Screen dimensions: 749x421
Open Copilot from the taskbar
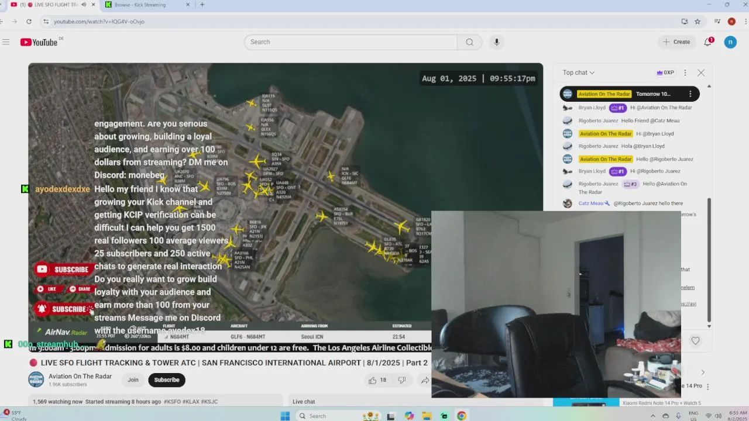coord(409,416)
